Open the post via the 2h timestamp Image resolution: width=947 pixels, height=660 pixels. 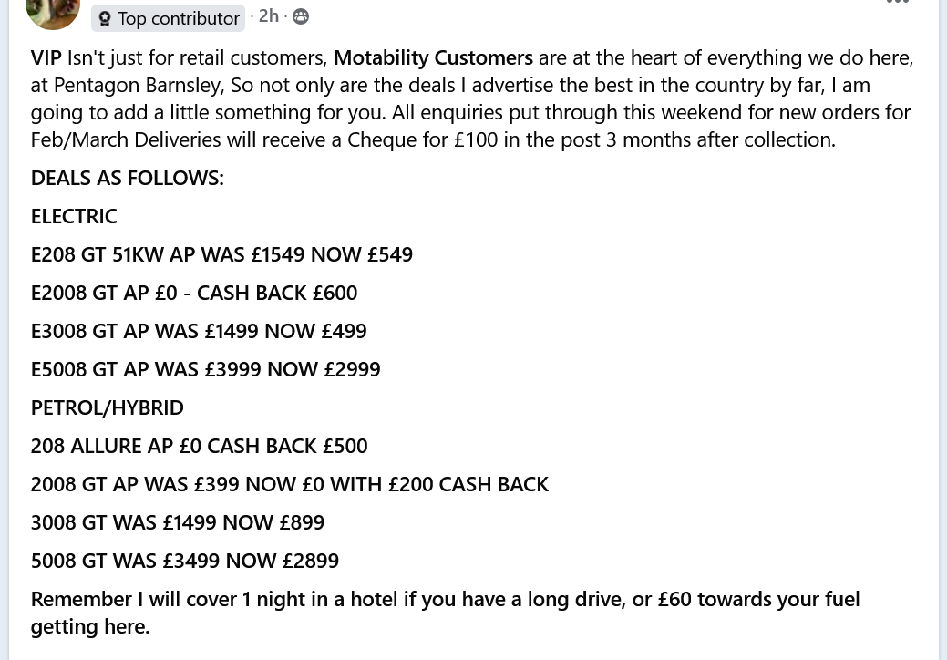(x=268, y=15)
